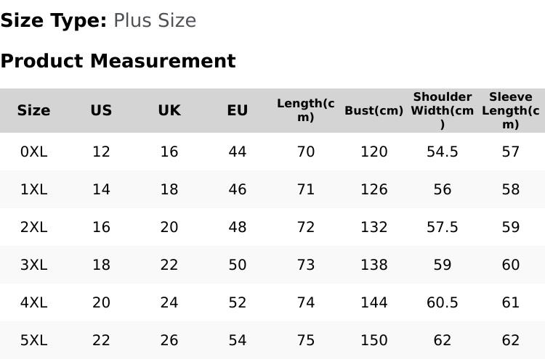Viewport: 545px width, 359px height.
Task: Select the 60.5 shoulder width value
Action: coord(443,302)
